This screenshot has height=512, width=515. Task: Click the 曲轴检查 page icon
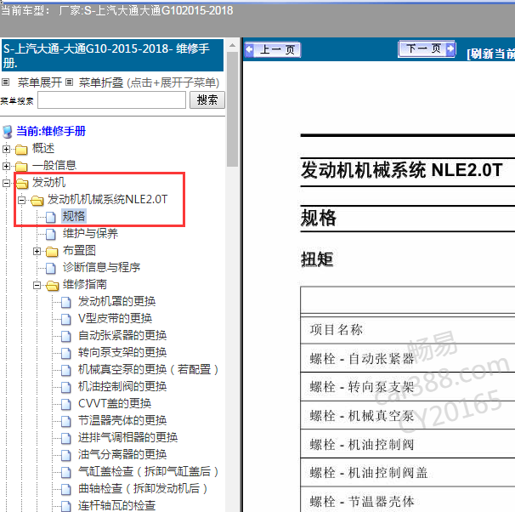[66, 489]
